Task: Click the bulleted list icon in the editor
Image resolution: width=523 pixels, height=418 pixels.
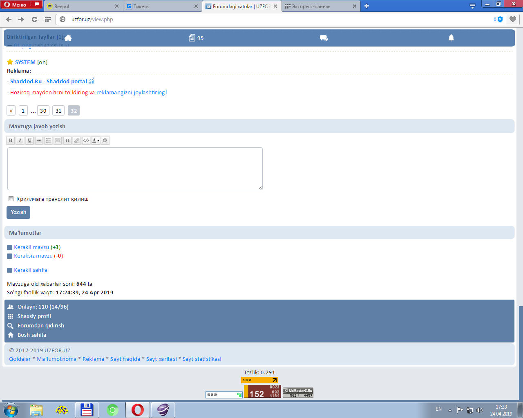Action: point(48,140)
